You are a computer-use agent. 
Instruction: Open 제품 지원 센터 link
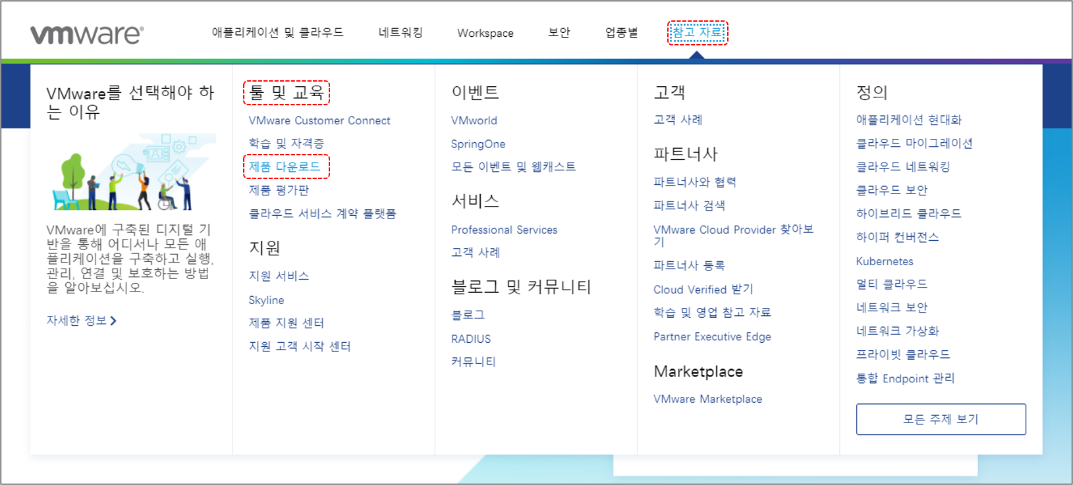point(287,323)
